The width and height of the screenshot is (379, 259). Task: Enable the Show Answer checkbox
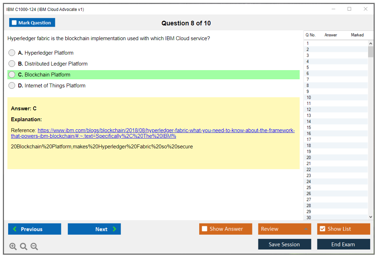pyautogui.click(x=204, y=229)
